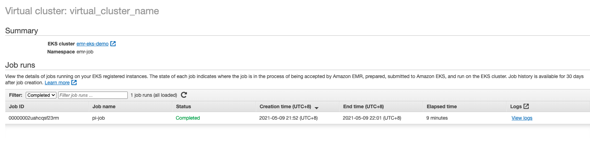Refresh the job runs list
Image resolution: width=590 pixels, height=146 pixels.
click(x=184, y=95)
